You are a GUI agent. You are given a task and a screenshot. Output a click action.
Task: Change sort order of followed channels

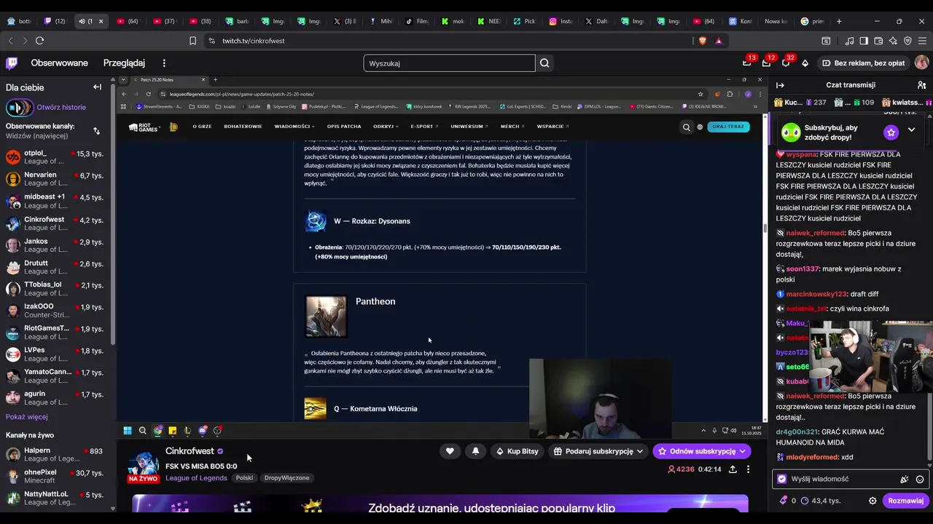point(96,131)
